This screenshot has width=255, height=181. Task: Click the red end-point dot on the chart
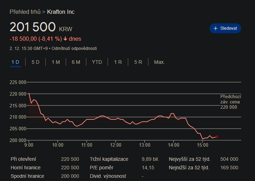(217, 136)
